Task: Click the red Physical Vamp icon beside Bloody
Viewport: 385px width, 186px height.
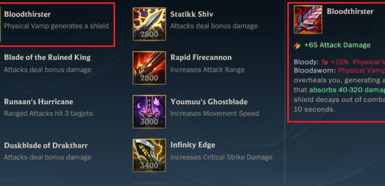Action: pyautogui.click(x=325, y=62)
